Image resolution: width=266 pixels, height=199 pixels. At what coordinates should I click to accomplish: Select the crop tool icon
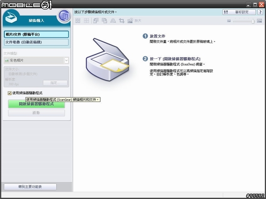(x=121, y=21)
